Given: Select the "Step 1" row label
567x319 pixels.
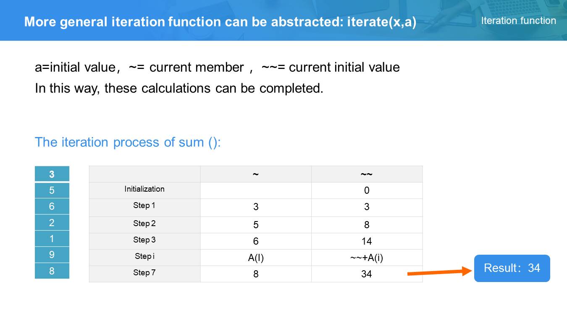Looking at the screenshot, I should tap(144, 206).
